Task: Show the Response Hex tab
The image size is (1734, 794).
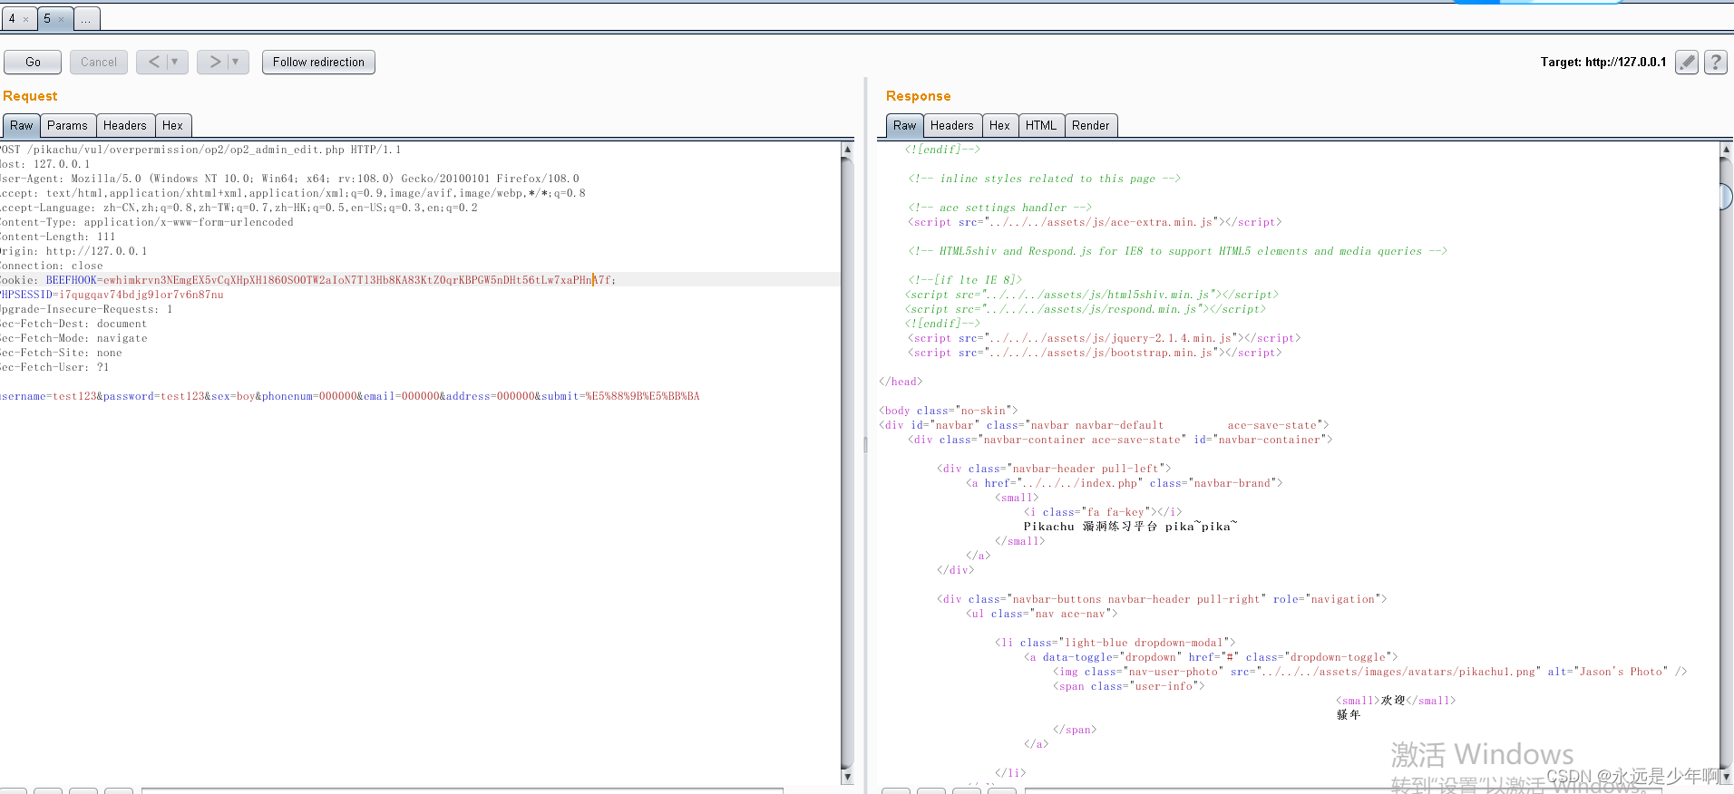Action: click(x=1000, y=126)
